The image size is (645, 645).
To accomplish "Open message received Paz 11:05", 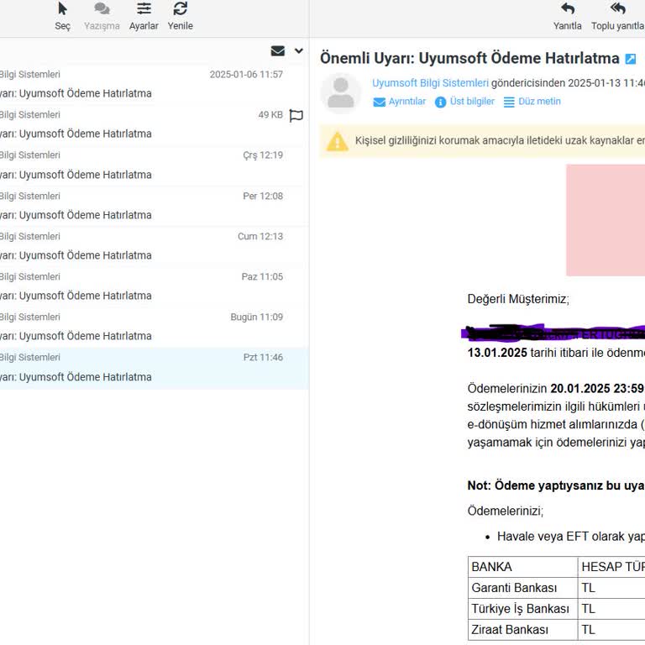I will (x=154, y=286).
